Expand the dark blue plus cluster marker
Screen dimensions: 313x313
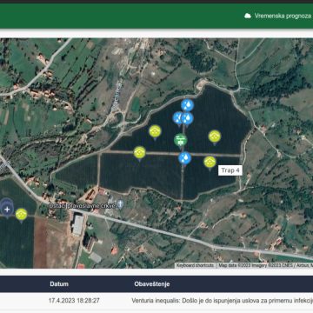click(x=7, y=209)
